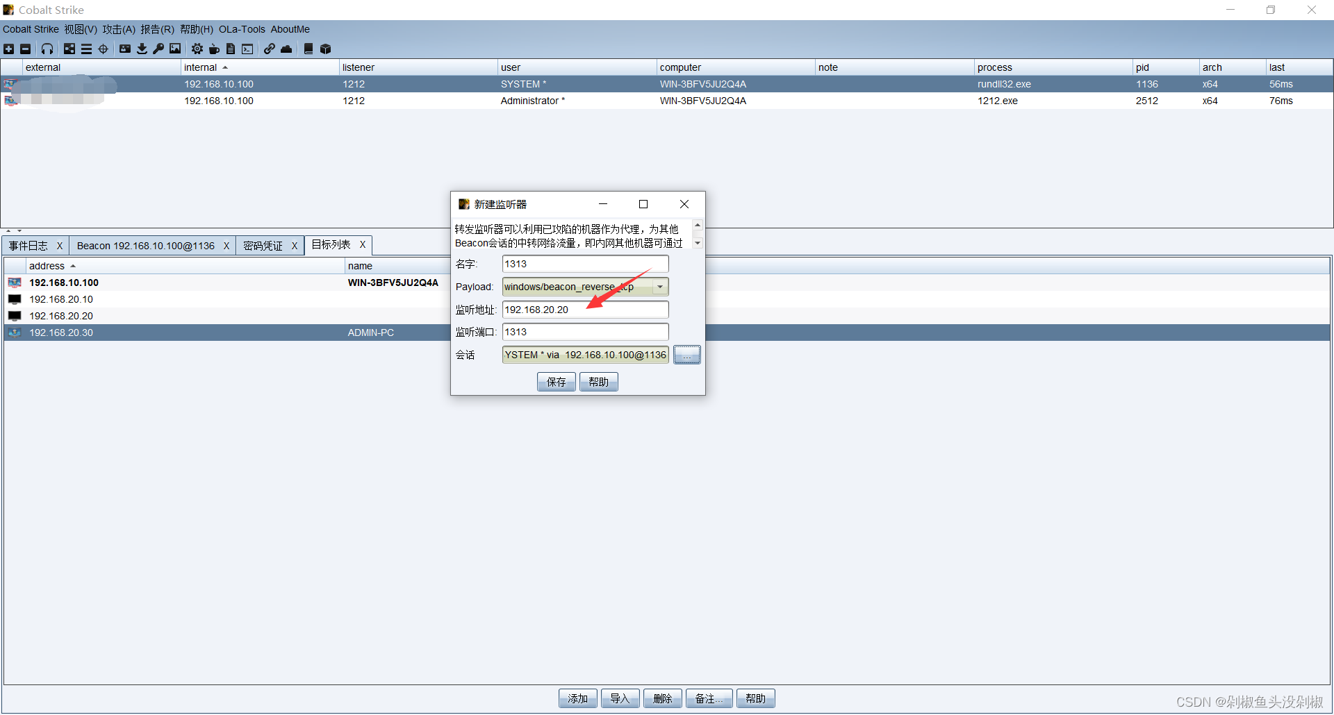This screenshot has width=1334, height=715.
Task: Click the coffee cup Java applet icon
Action: coord(214,49)
